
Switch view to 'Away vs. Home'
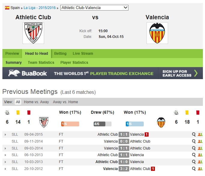point(65,102)
